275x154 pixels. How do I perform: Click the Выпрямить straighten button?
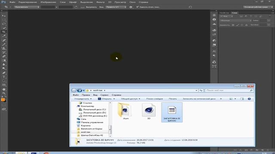89,7
